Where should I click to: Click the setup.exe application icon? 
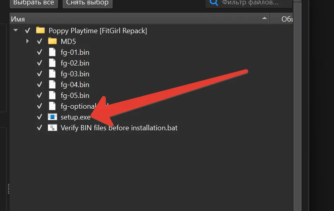tap(52, 117)
